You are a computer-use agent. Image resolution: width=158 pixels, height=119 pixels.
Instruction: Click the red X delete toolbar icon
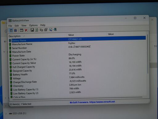point(26,30)
